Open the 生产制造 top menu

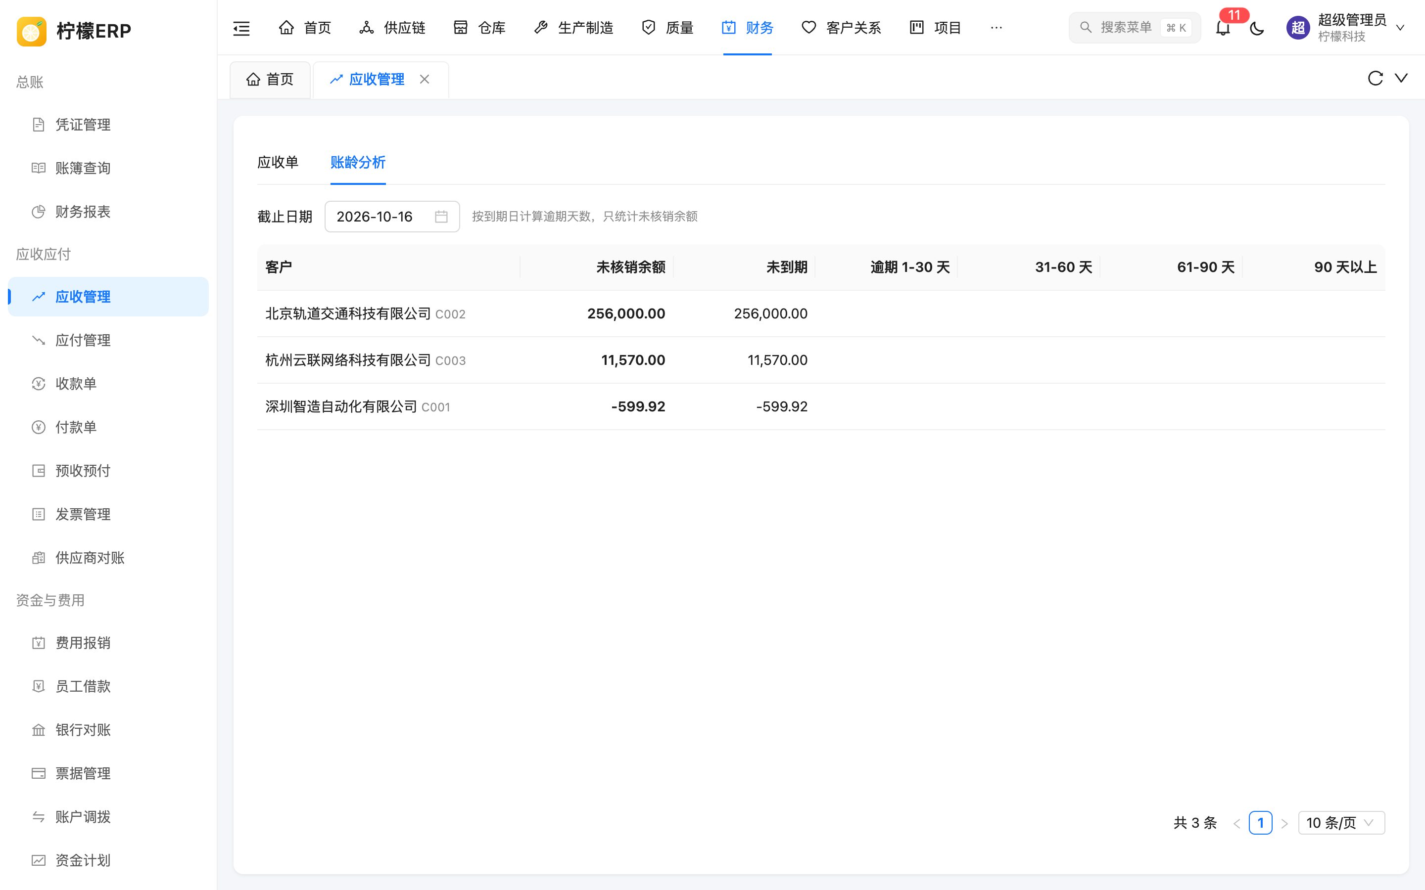pyautogui.click(x=573, y=28)
